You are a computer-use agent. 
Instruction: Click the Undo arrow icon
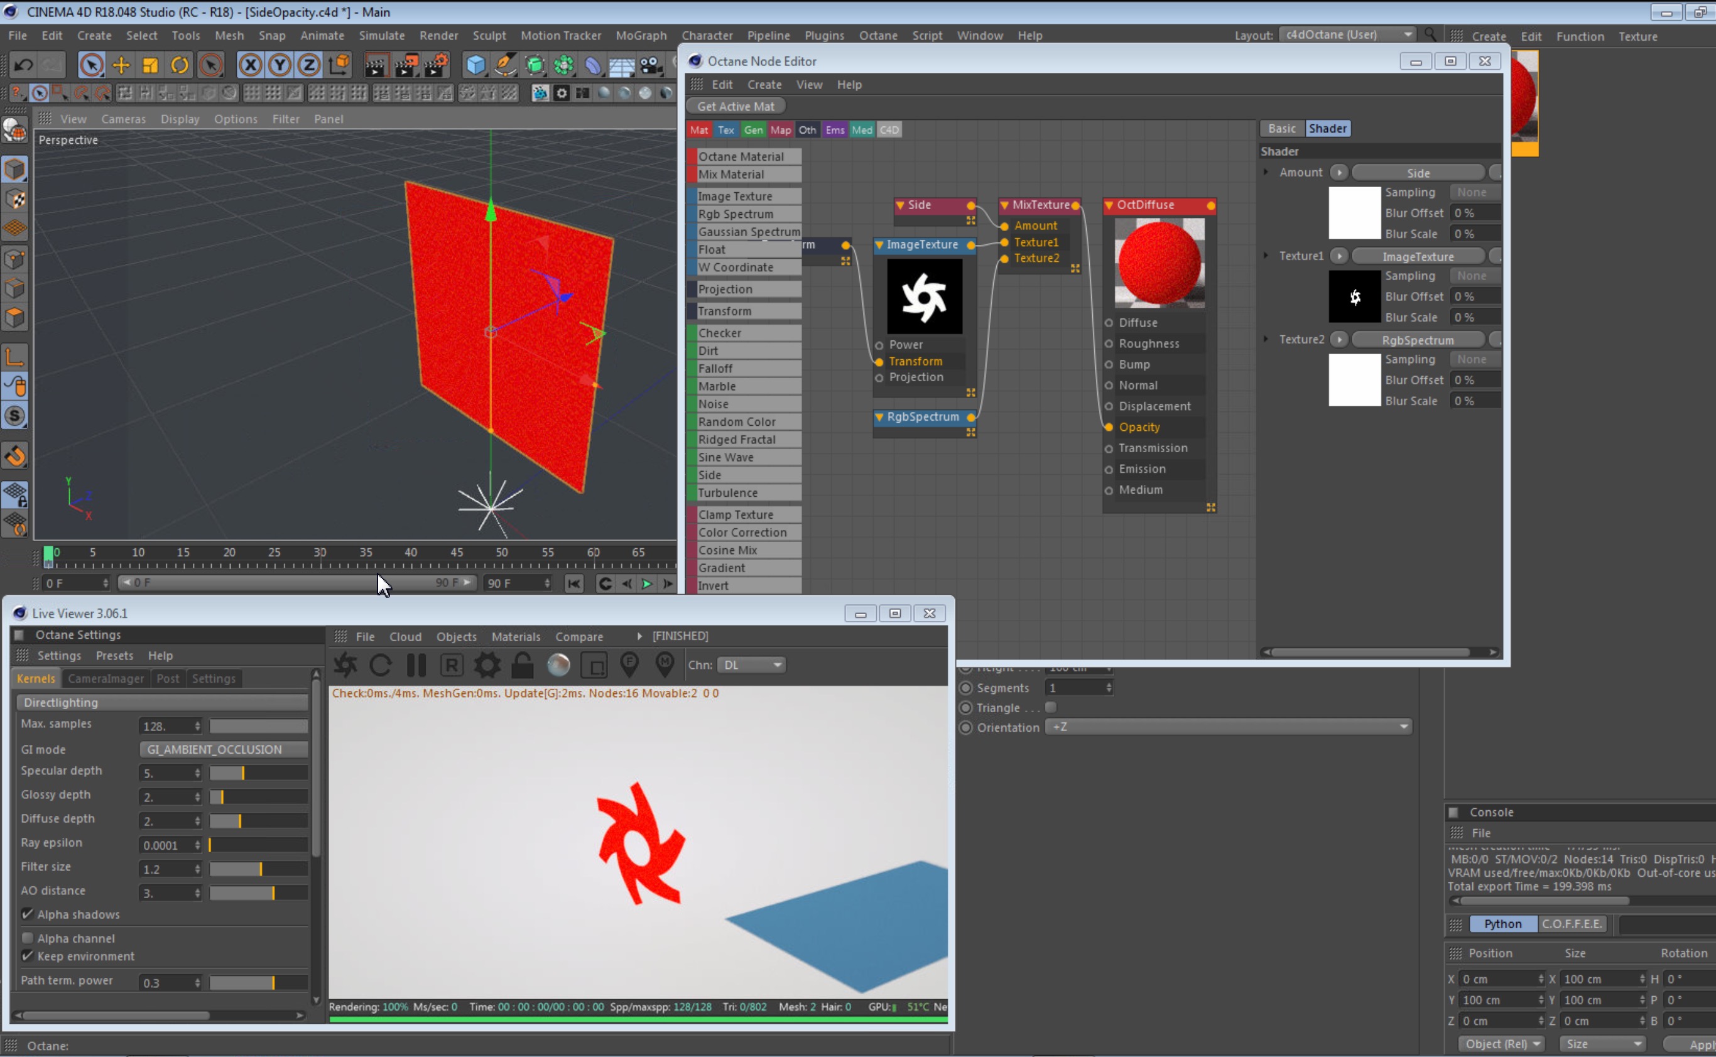23,65
